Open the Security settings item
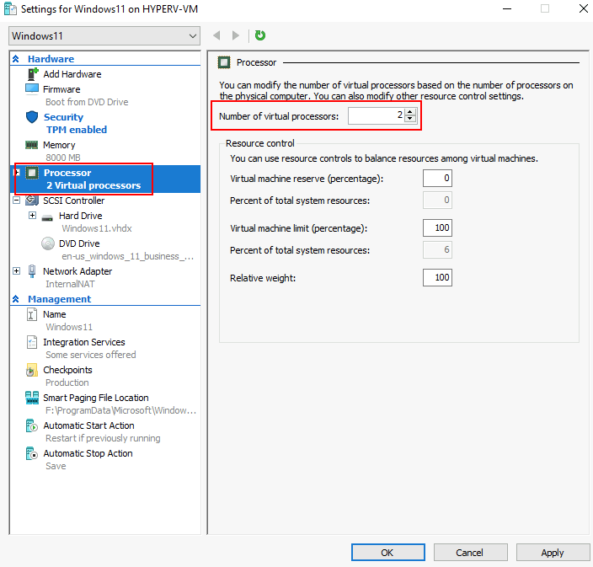The width and height of the screenshot is (593, 567). pyautogui.click(x=63, y=117)
